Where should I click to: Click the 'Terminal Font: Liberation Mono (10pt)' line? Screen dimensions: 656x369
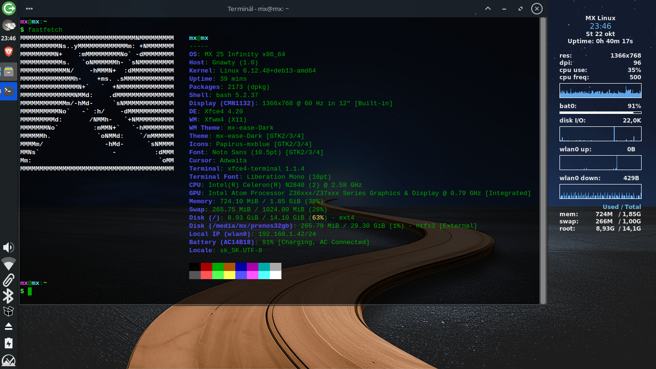point(260,177)
